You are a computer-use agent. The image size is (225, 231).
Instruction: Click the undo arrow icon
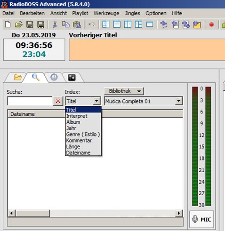[92, 24]
